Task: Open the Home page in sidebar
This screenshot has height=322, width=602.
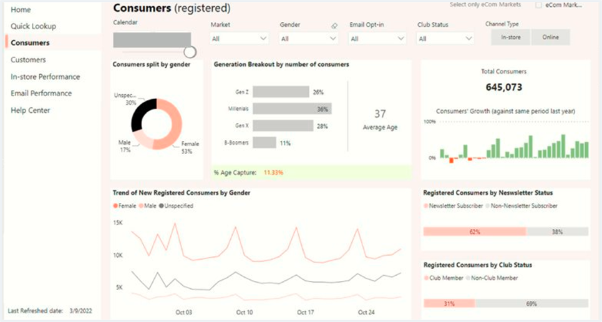Action: coord(21,9)
